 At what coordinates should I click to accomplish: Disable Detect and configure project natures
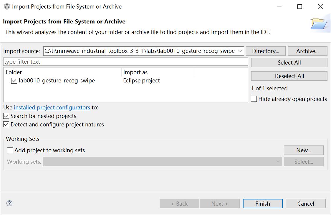6,125
